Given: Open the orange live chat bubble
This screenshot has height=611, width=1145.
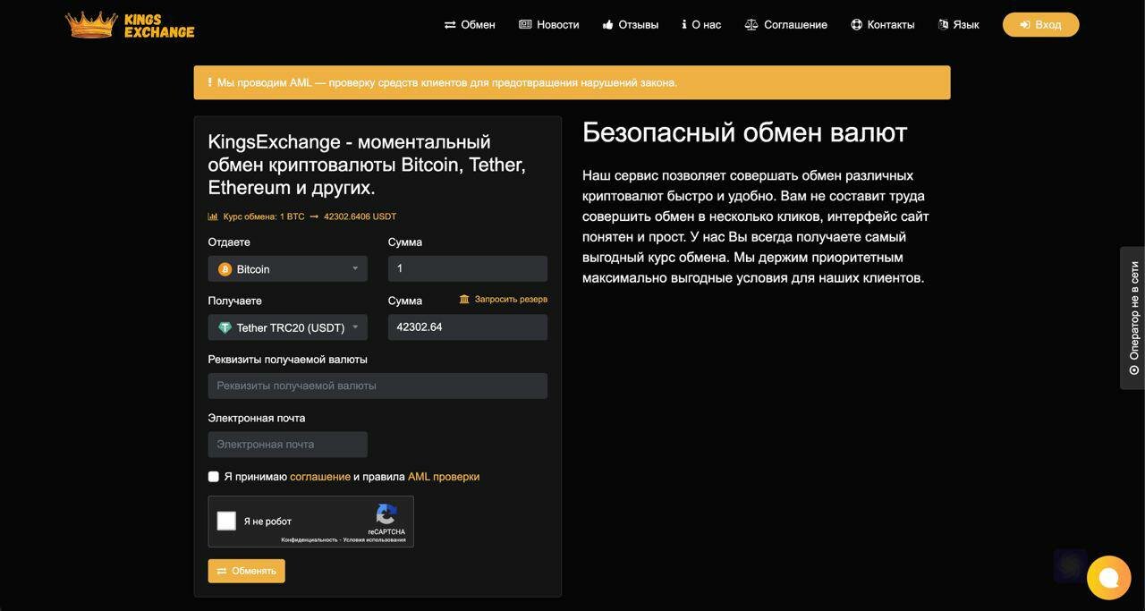Looking at the screenshot, I should point(1108,577).
